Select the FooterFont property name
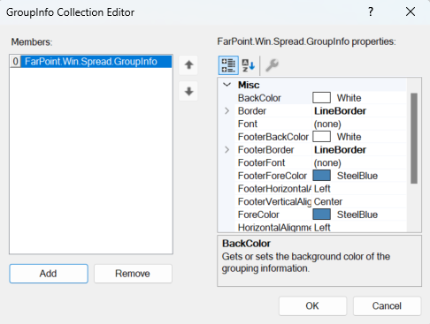Image resolution: width=430 pixels, height=324 pixels. pos(261,162)
